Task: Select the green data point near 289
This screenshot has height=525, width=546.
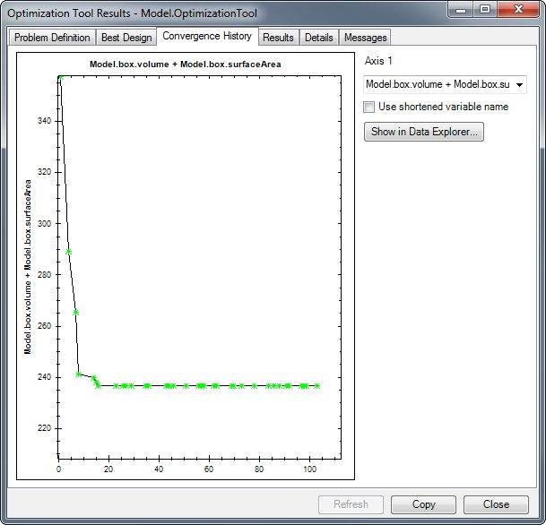Action: pyautogui.click(x=69, y=252)
